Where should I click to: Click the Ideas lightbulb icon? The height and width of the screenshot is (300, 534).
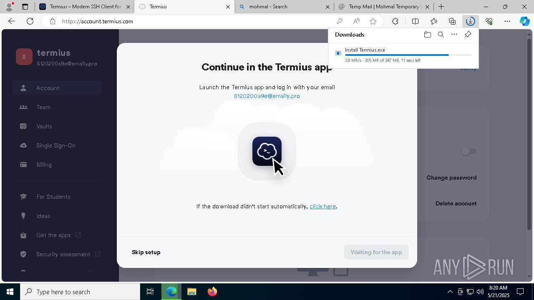click(23, 216)
